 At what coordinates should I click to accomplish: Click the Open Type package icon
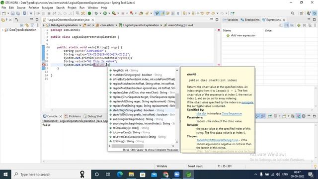[x=141, y=13]
